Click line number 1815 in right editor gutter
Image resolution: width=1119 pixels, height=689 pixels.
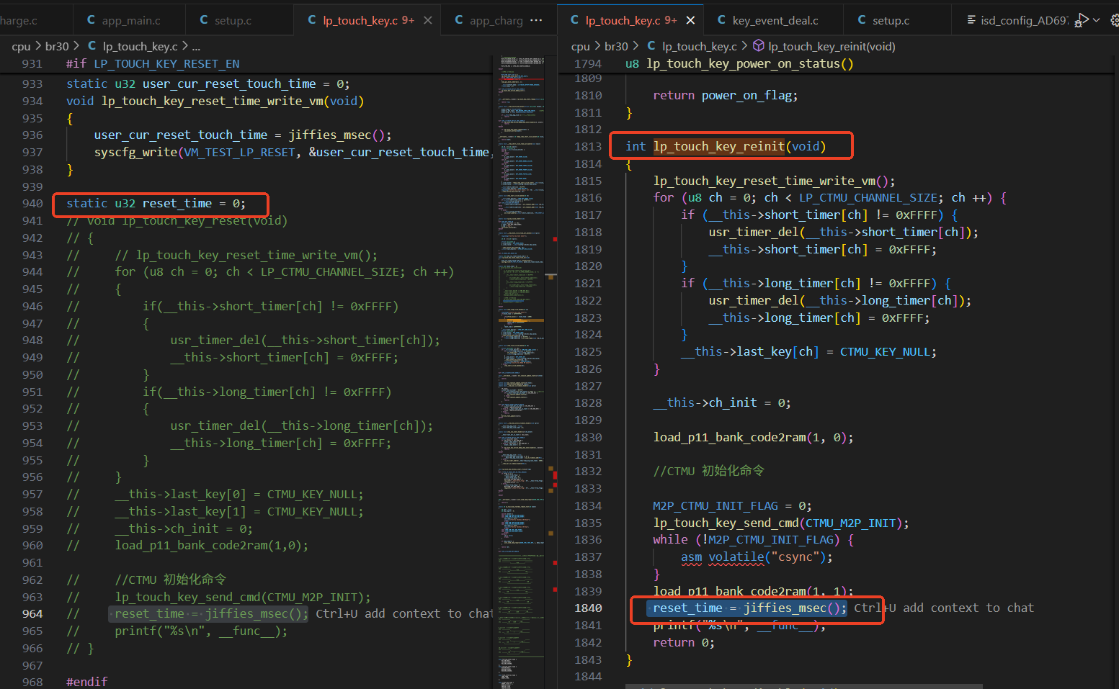[x=588, y=181]
